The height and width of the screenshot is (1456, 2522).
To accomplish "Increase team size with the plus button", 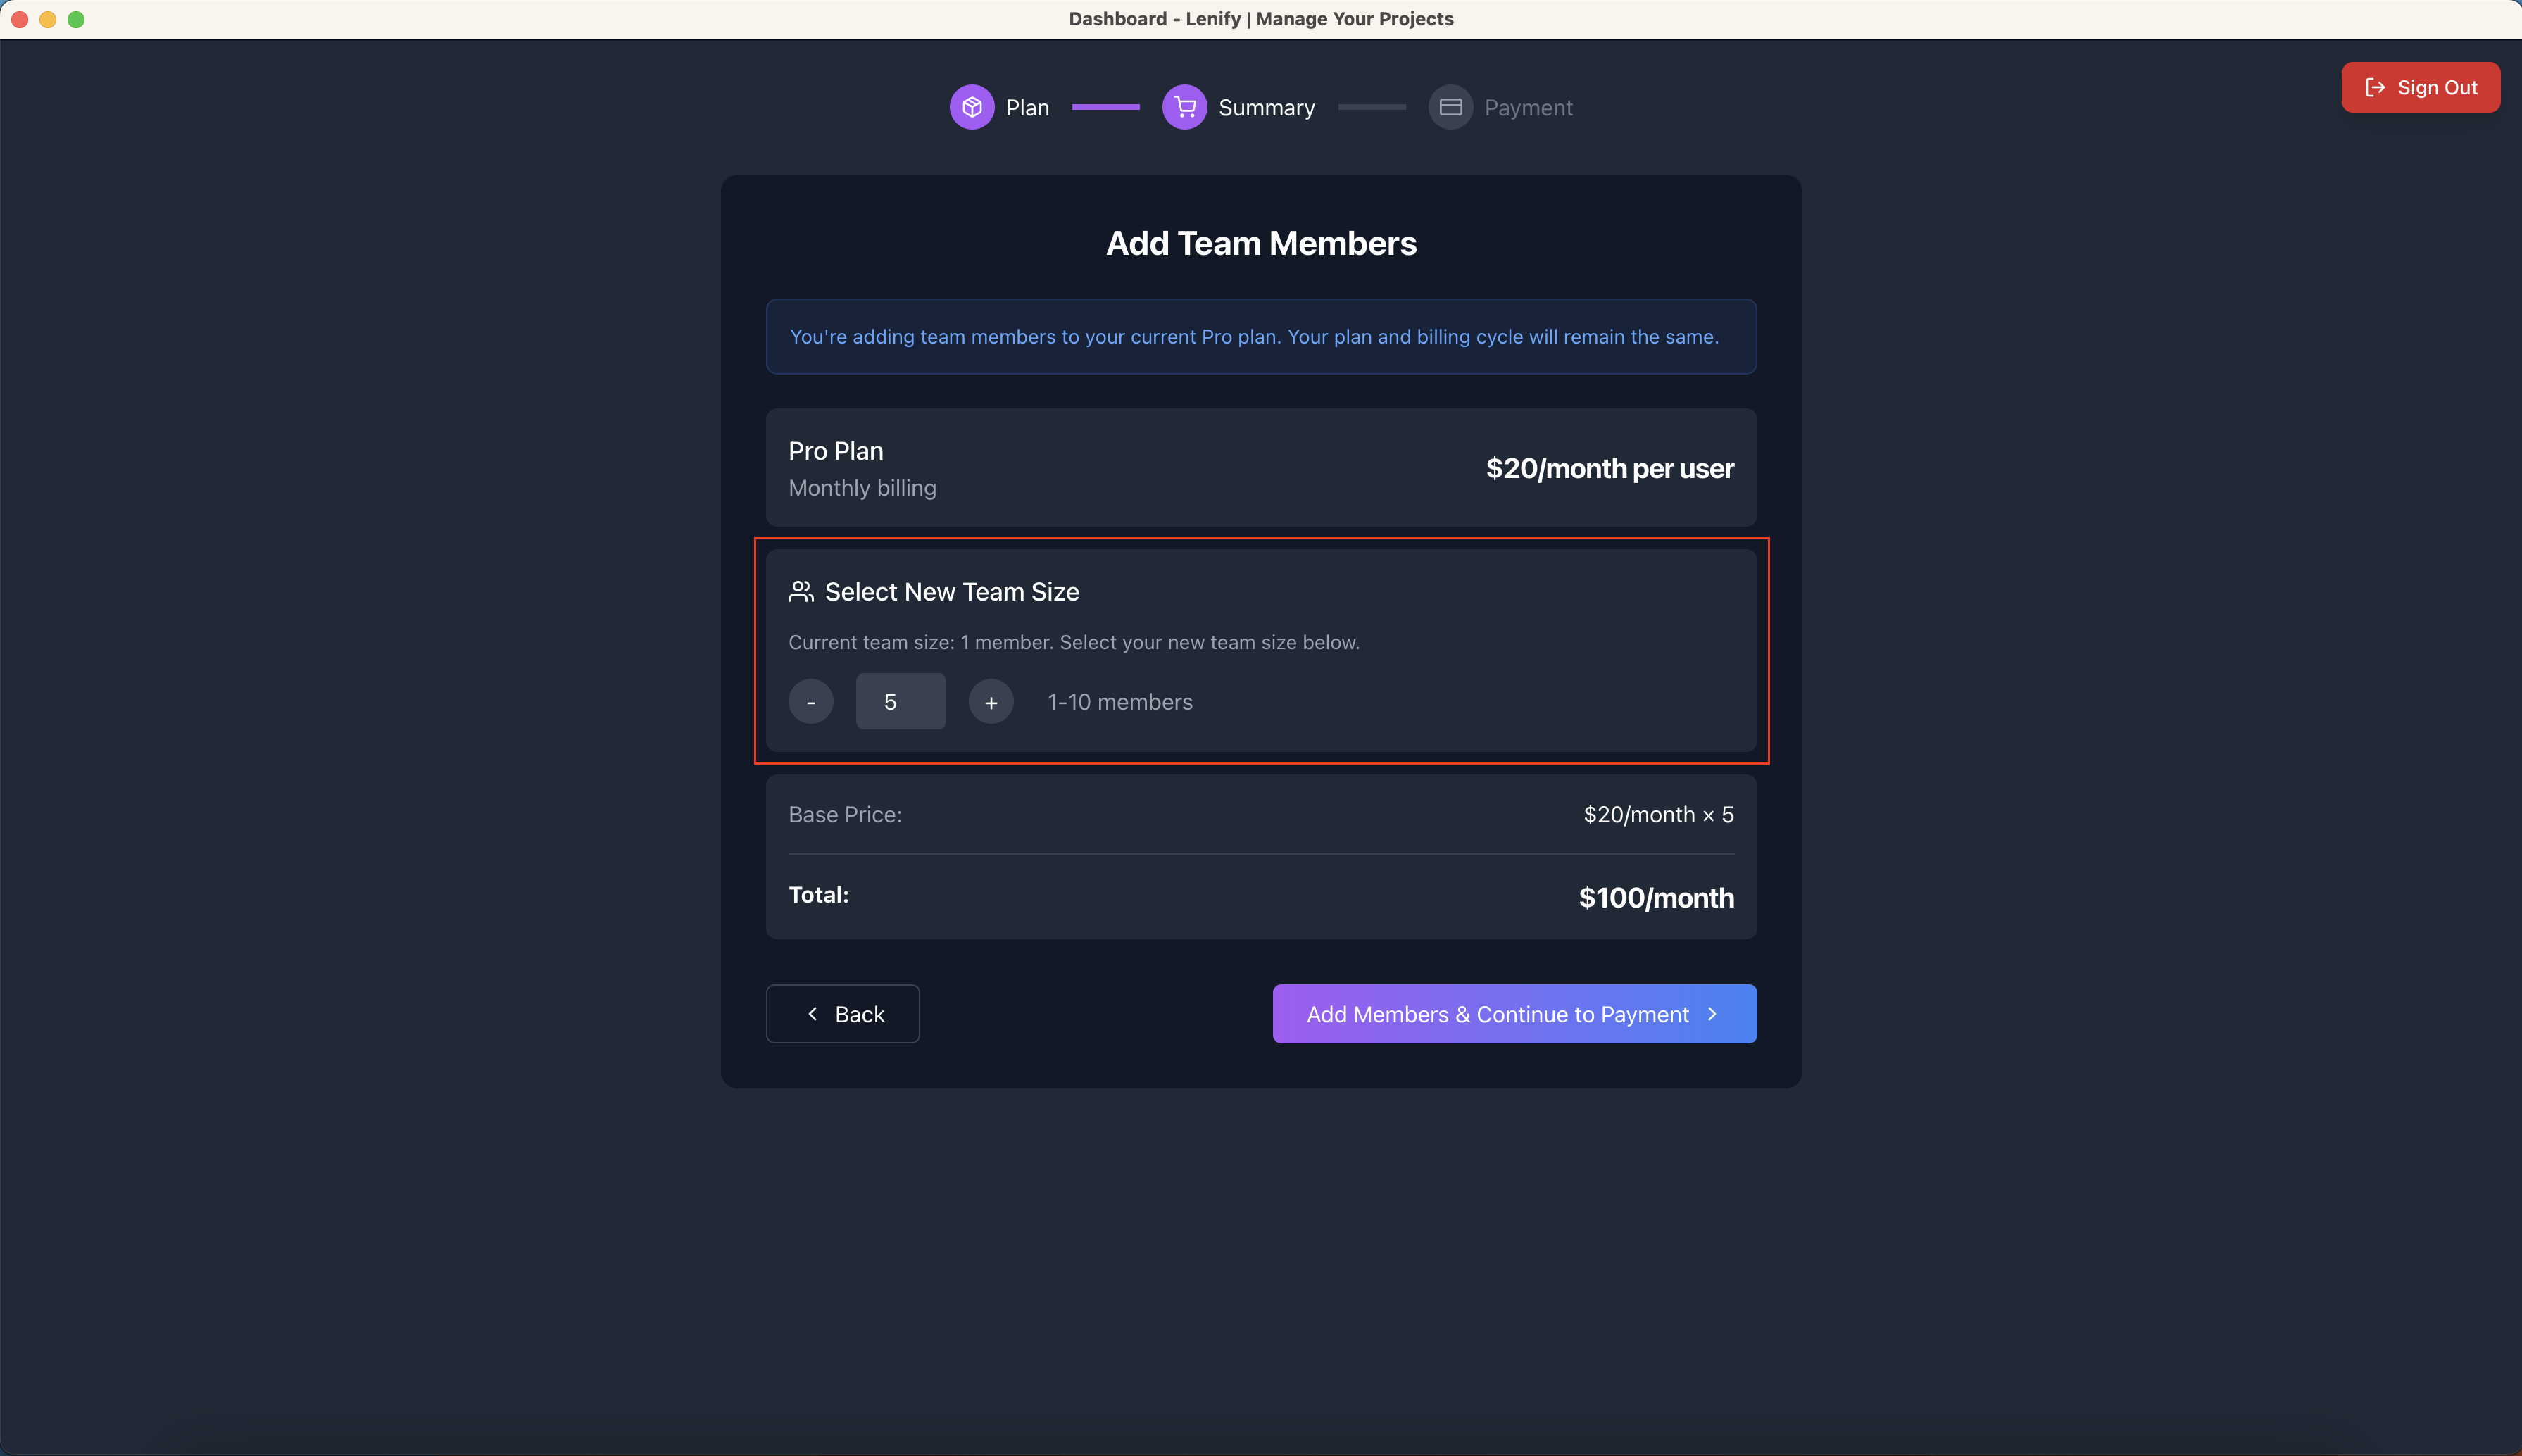I will [990, 701].
